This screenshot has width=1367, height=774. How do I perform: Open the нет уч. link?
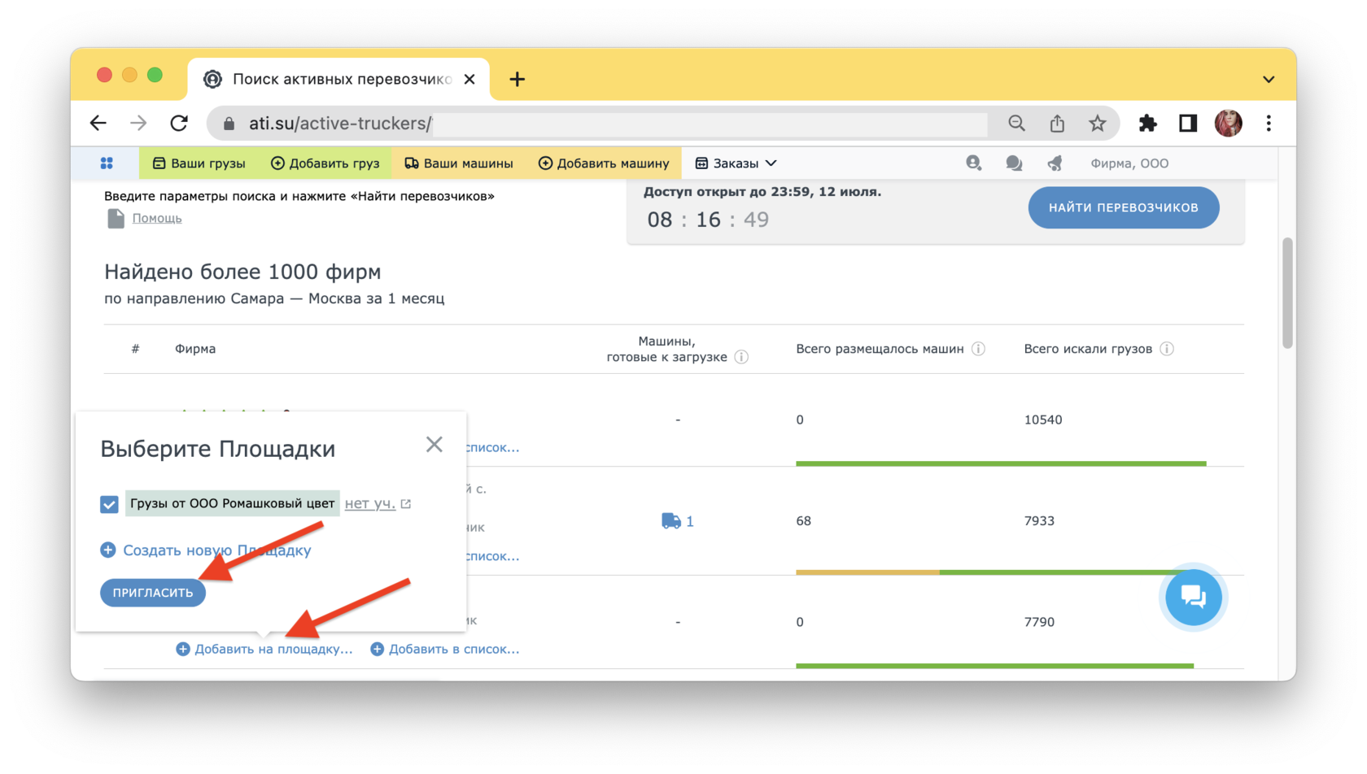370,504
